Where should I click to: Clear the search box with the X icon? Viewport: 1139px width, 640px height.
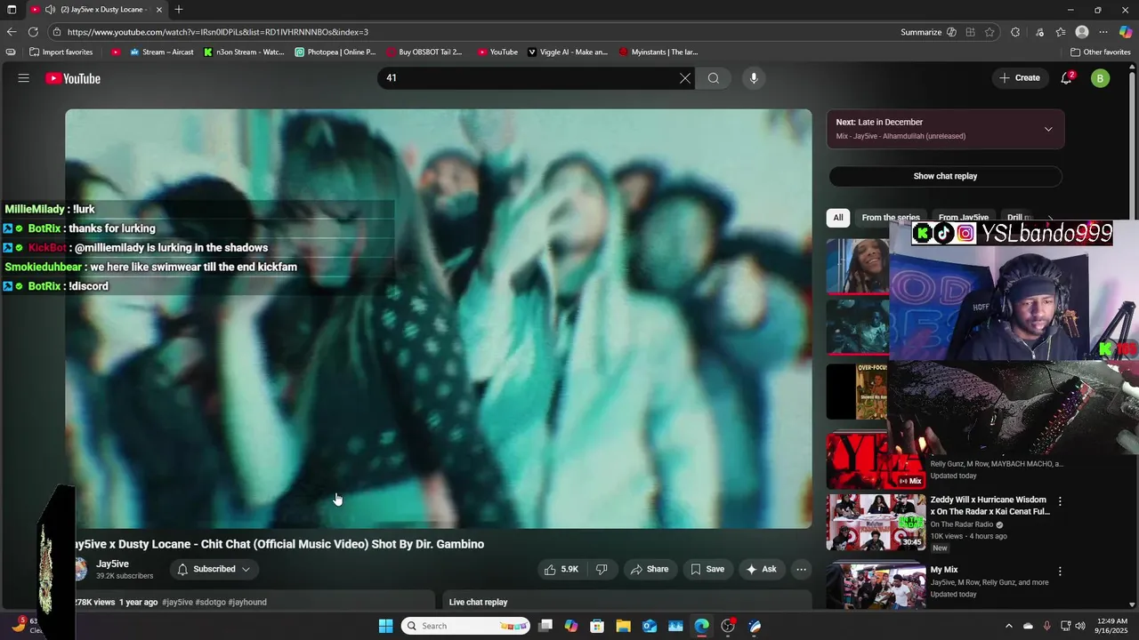click(x=685, y=78)
